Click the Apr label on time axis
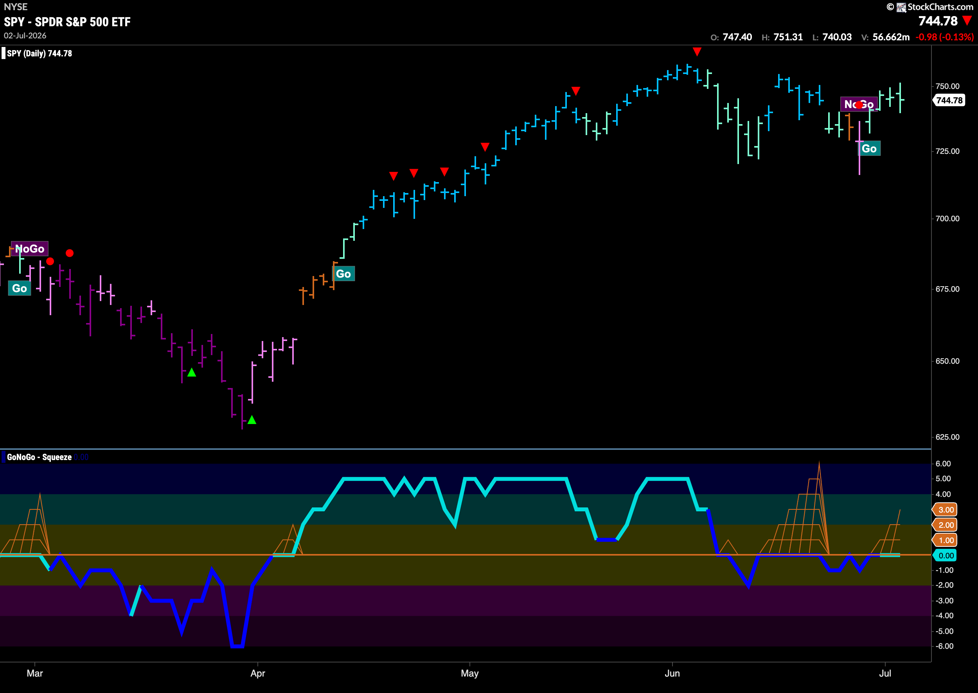This screenshot has height=693, width=978. [x=257, y=673]
